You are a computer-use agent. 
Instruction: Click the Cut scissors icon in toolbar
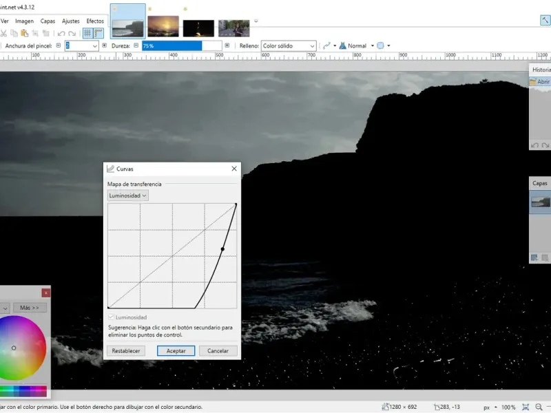(3, 33)
